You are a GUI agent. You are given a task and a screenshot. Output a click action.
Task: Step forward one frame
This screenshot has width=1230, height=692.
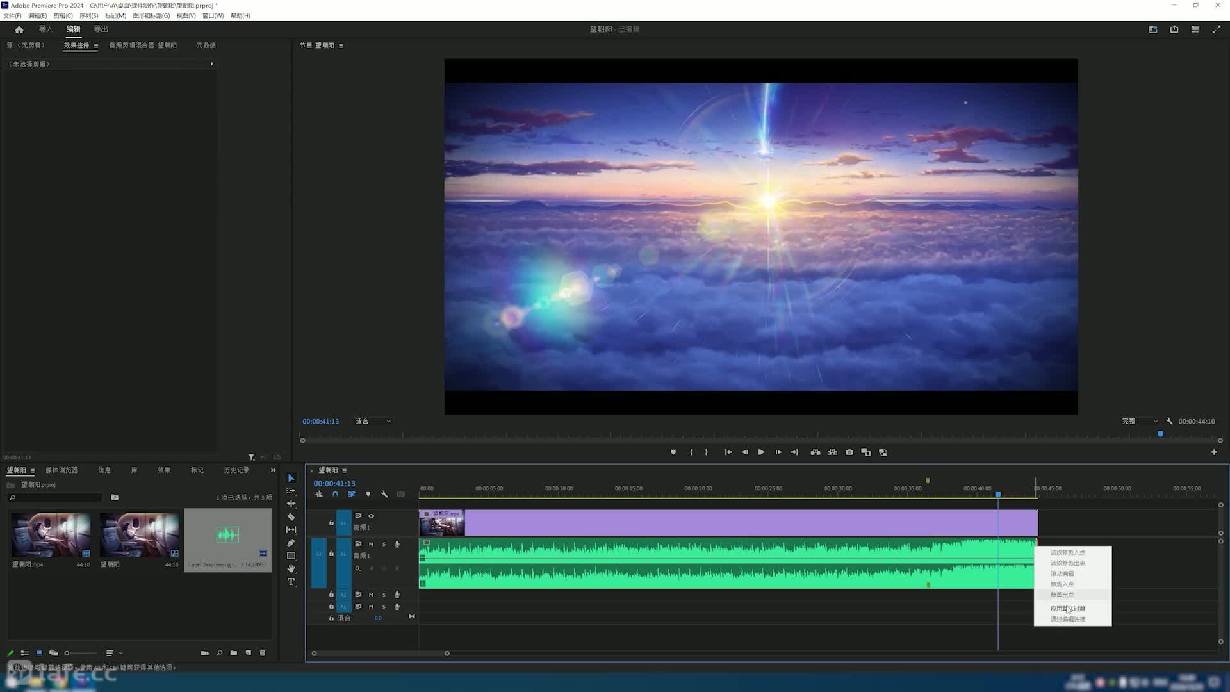[x=778, y=452]
